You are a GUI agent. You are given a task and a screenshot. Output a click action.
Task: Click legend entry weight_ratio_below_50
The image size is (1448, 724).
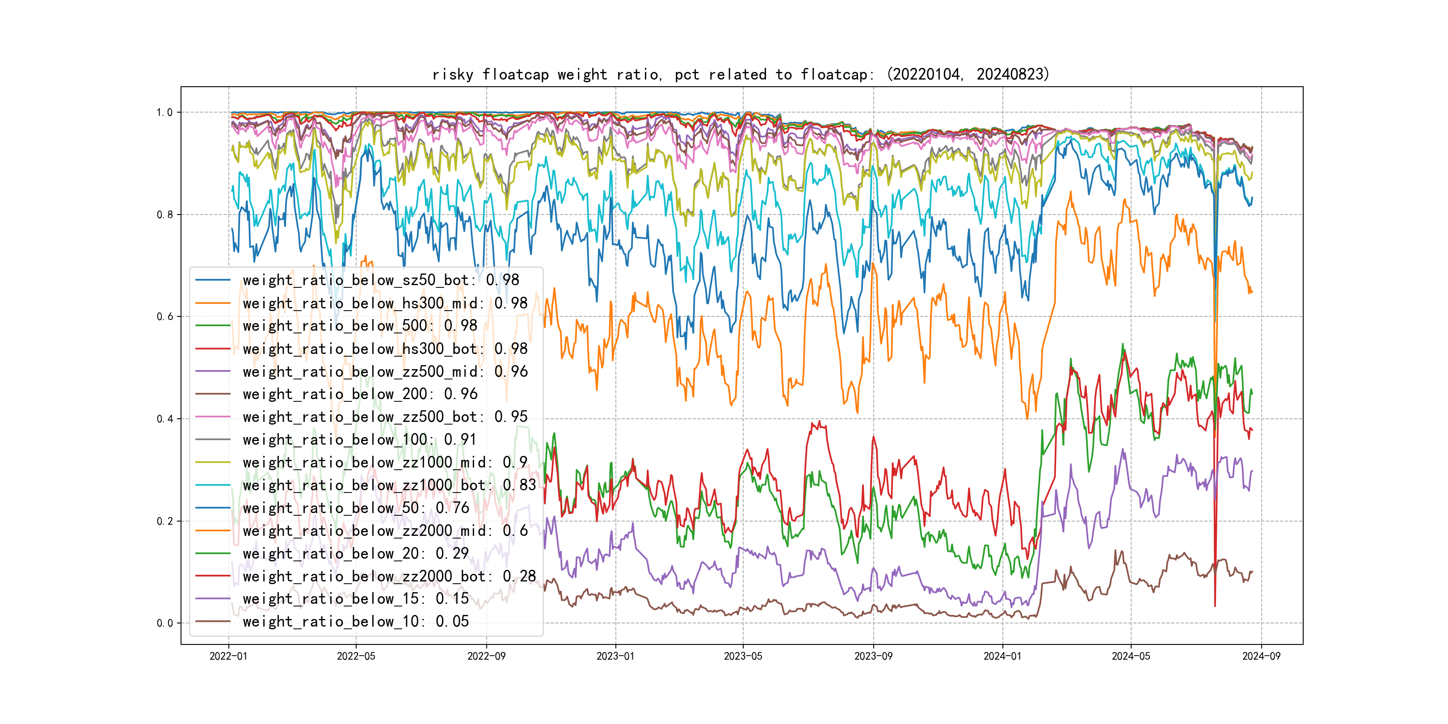355,508
